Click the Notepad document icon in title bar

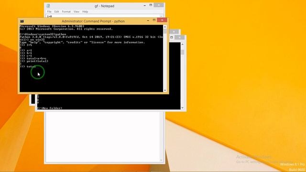48,6
